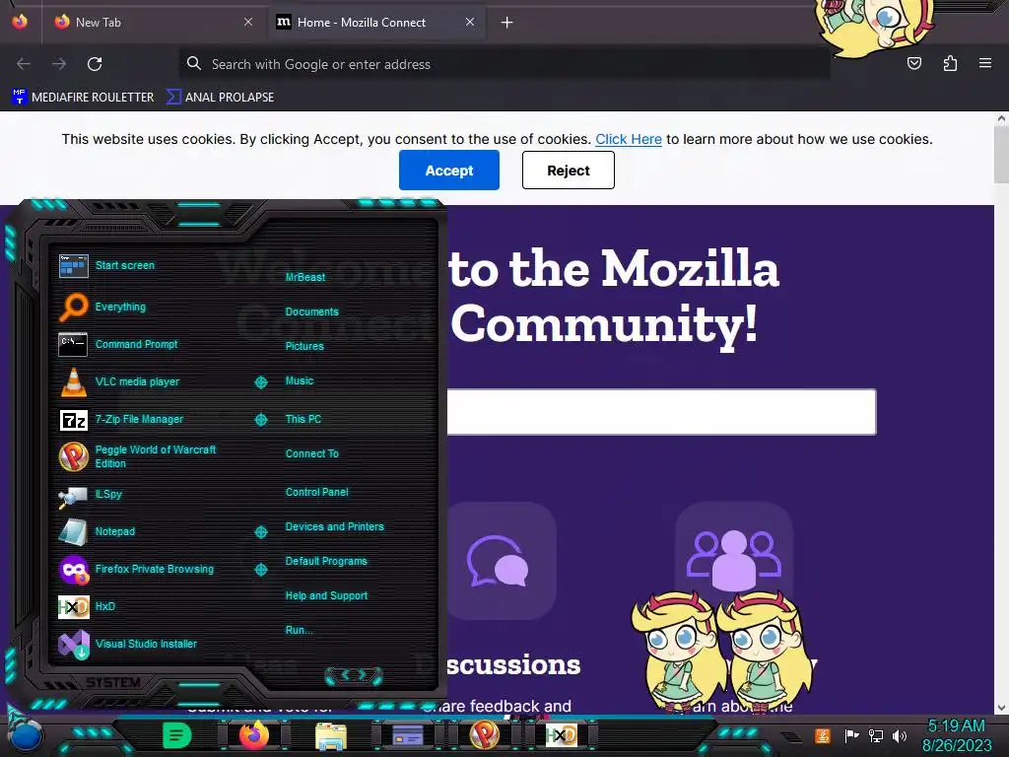
Task: Open Control Panel from the start menu
Action: 316,492
